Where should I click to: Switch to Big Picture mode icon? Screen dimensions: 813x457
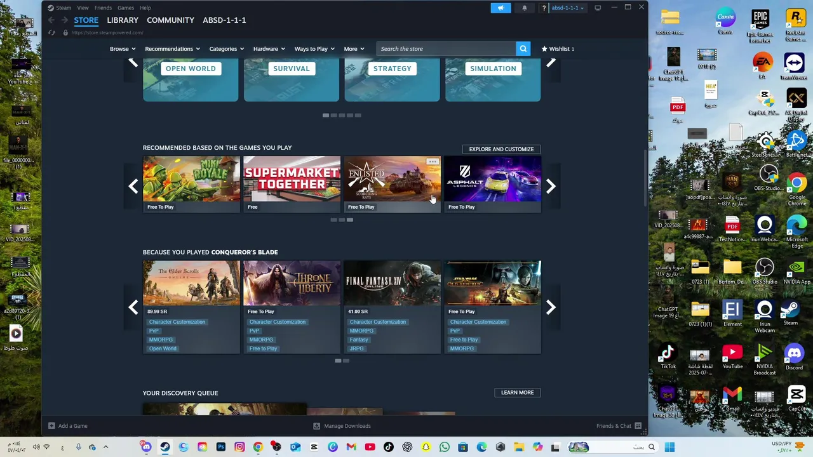pyautogui.click(x=598, y=8)
